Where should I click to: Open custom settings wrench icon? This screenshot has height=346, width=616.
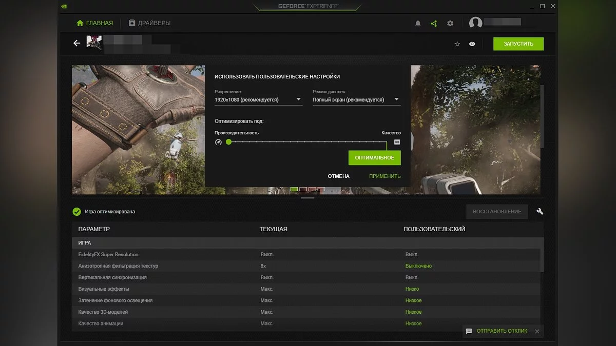point(540,211)
